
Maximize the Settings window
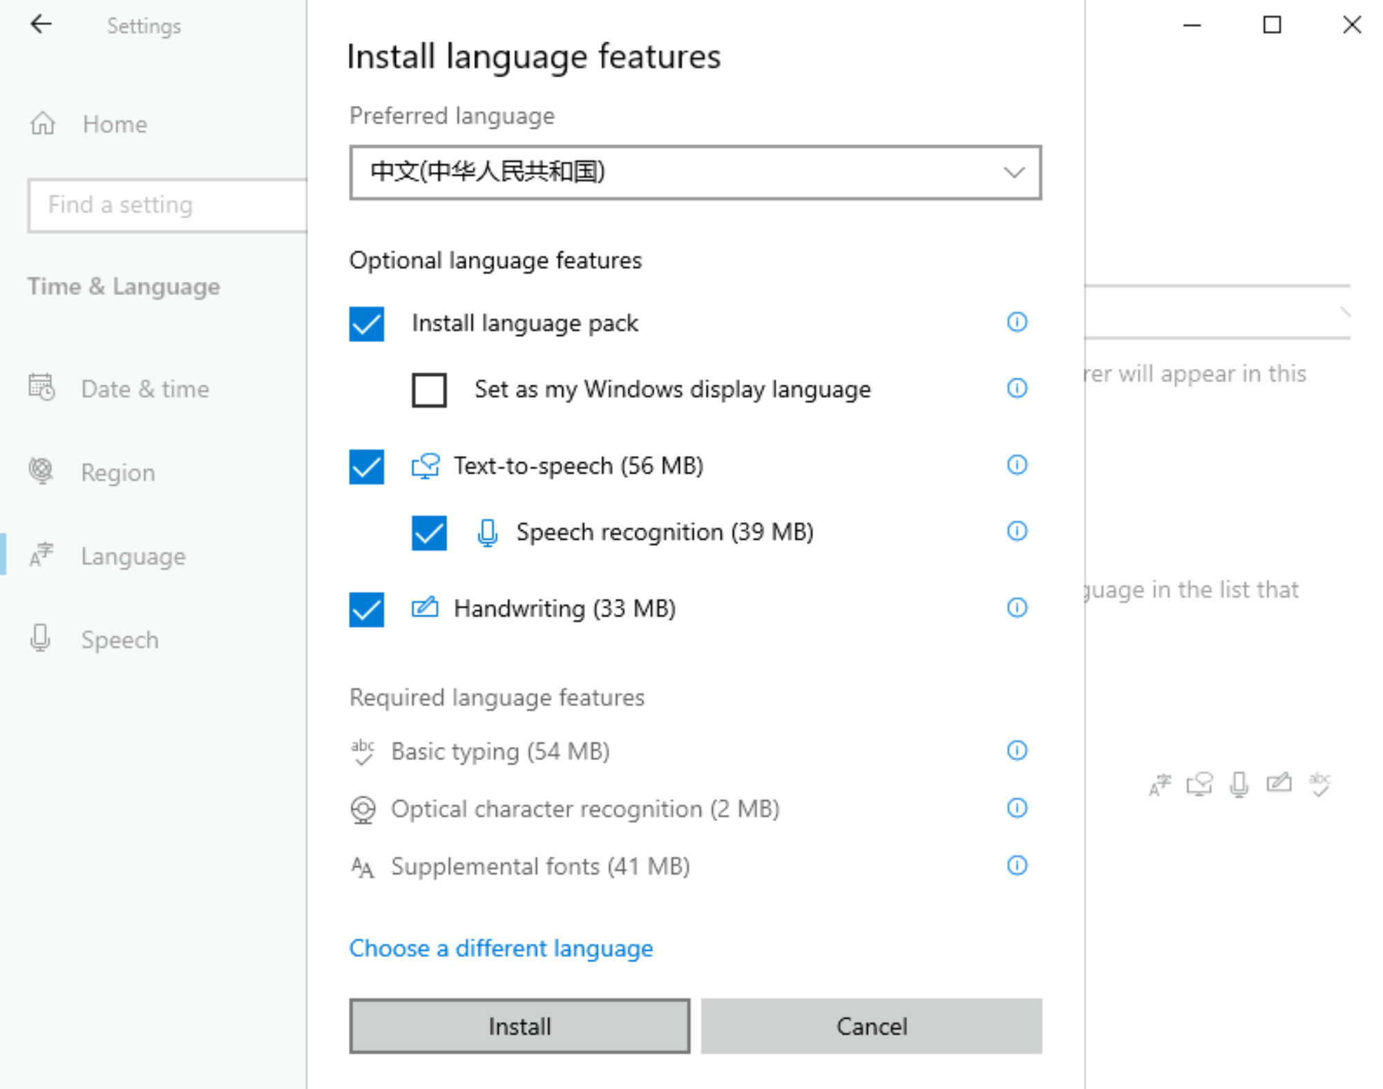pyautogui.click(x=1272, y=25)
